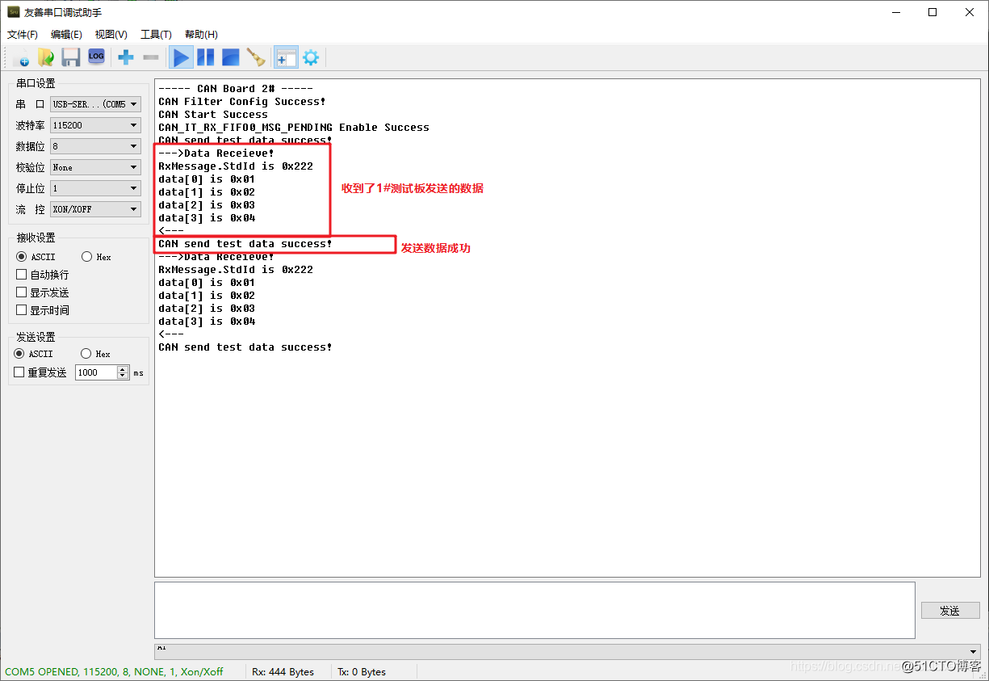Viewport: 989px width, 681px height.
Task: Click the 1000 ms interval field
Action: 96,372
